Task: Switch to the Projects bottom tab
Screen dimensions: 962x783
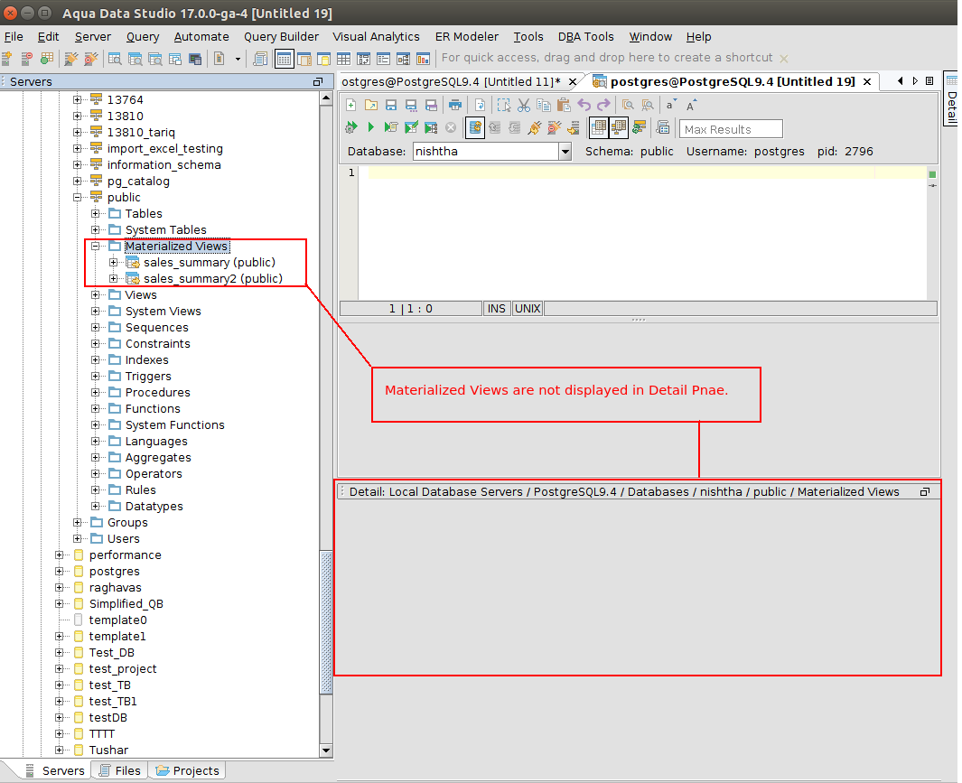Action: (x=188, y=770)
